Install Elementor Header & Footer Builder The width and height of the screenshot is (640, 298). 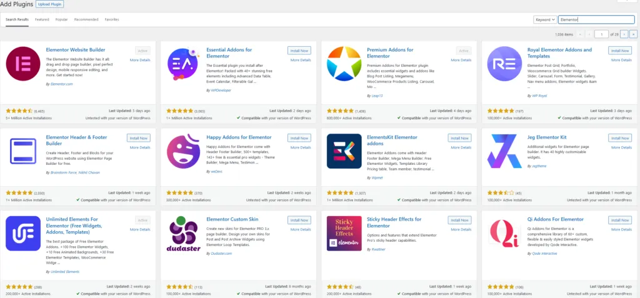coord(139,138)
